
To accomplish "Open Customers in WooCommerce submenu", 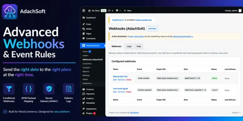I will [x=87, y=64].
